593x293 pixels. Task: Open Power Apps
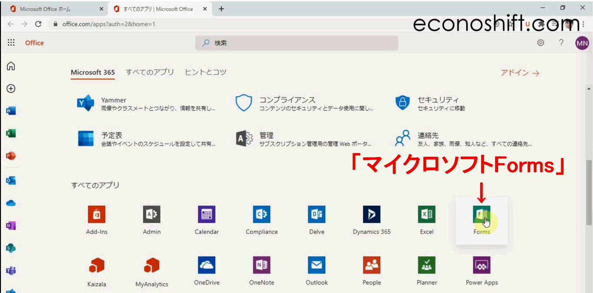click(x=481, y=265)
